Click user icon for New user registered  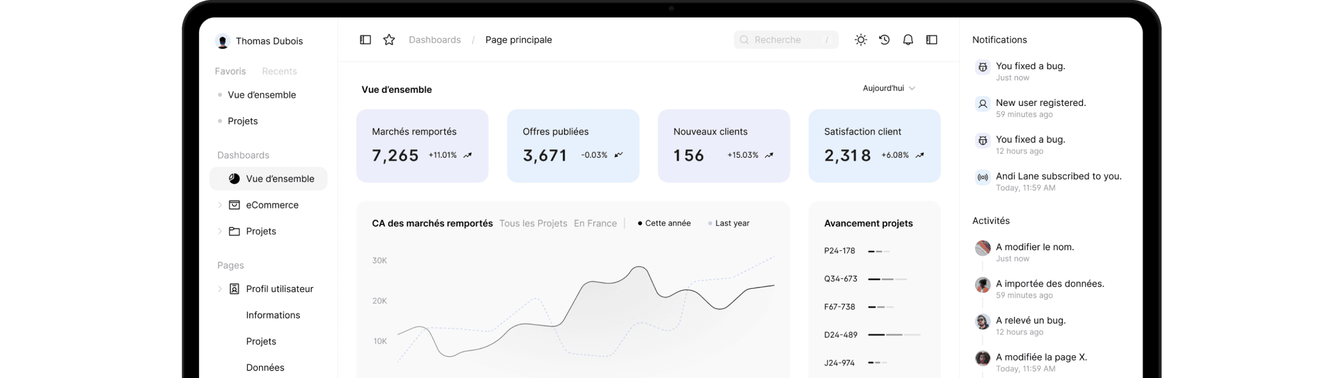[x=982, y=104]
